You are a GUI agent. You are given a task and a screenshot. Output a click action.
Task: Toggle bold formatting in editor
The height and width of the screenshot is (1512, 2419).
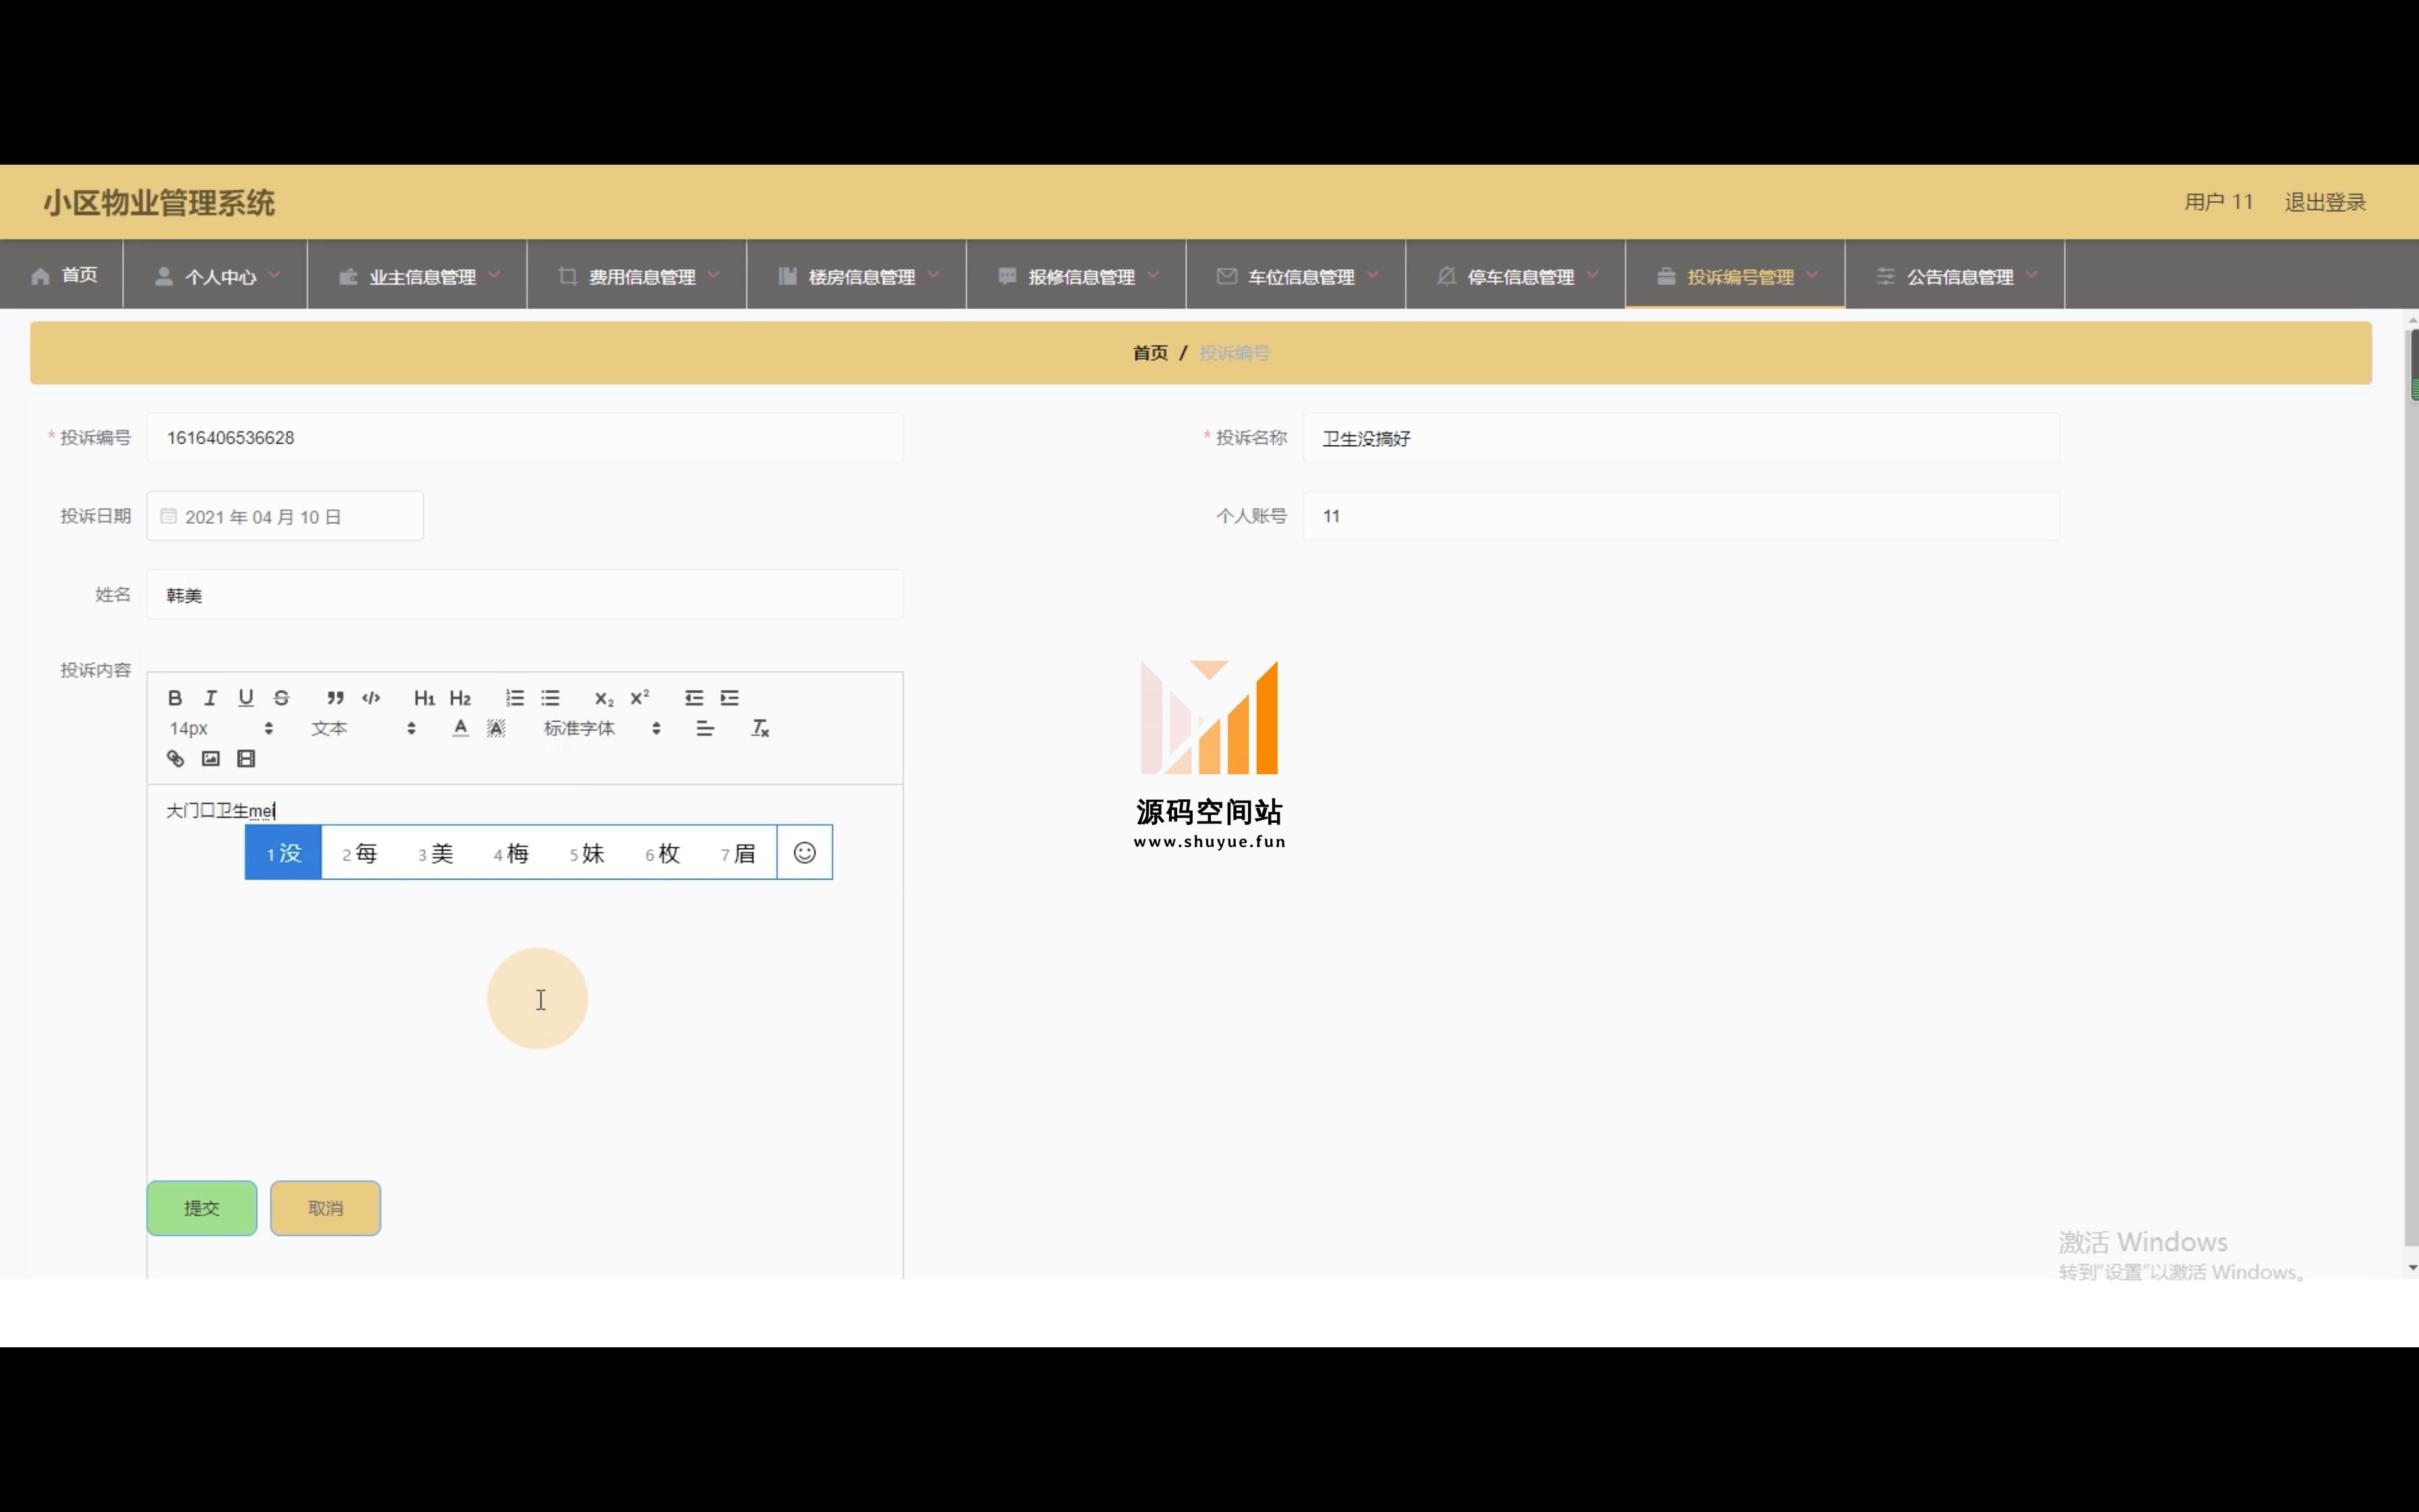(175, 698)
